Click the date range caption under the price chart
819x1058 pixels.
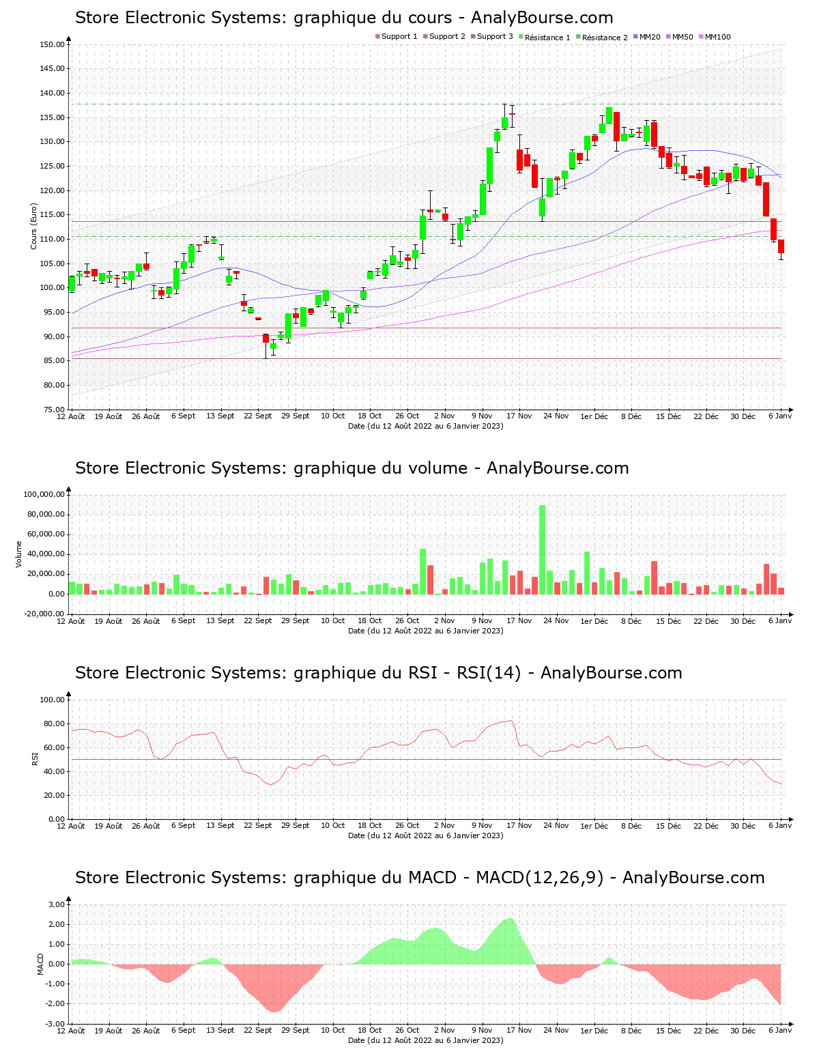click(x=426, y=426)
